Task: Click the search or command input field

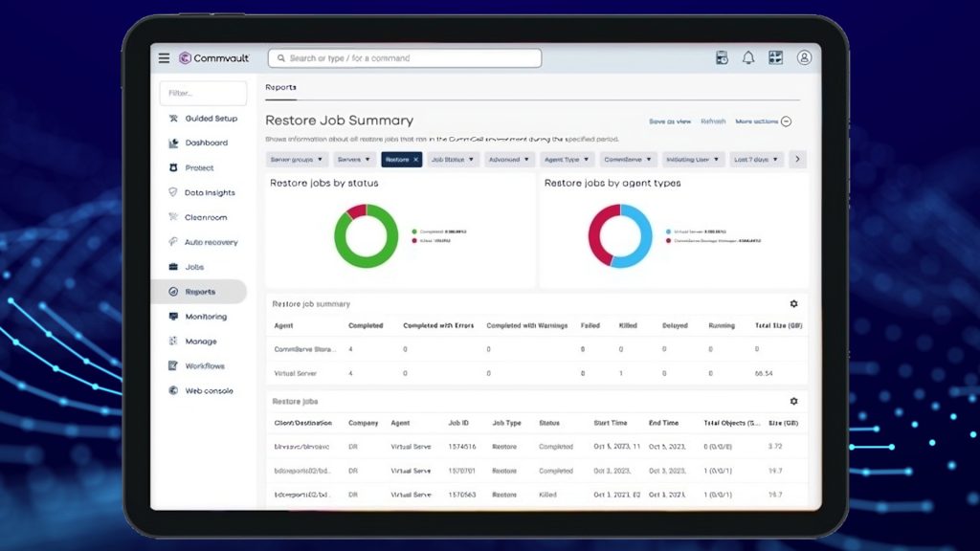Action: point(405,58)
